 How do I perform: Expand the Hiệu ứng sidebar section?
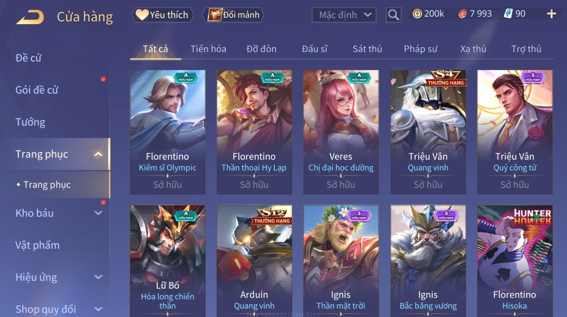point(98,277)
